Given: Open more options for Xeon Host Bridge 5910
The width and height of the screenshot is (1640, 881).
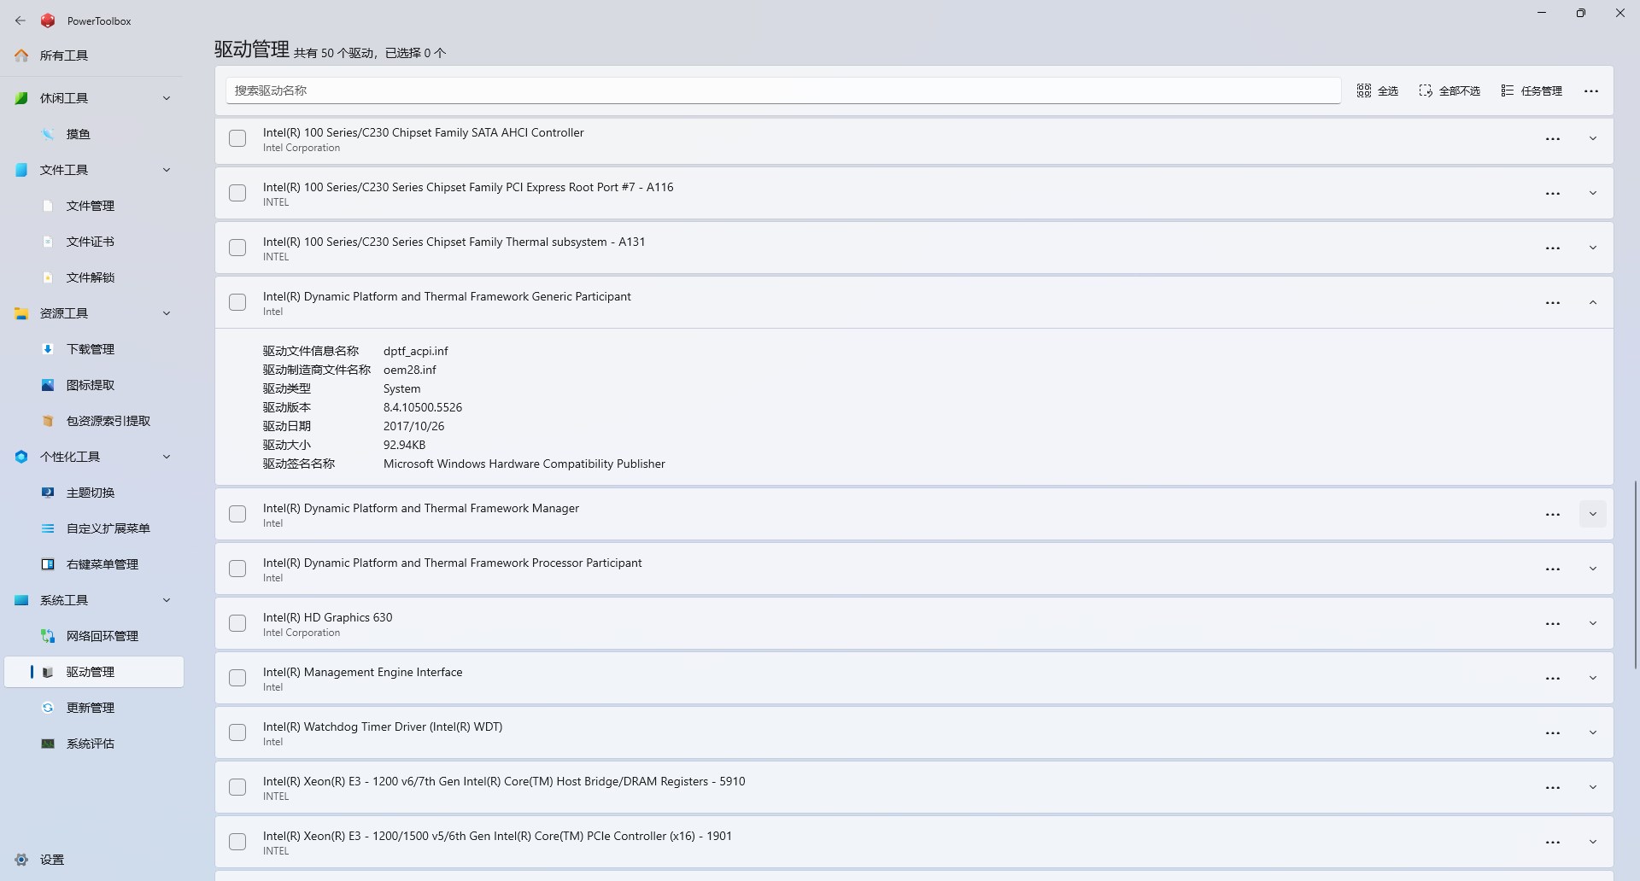Looking at the screenshot, I should [1552, 787].
